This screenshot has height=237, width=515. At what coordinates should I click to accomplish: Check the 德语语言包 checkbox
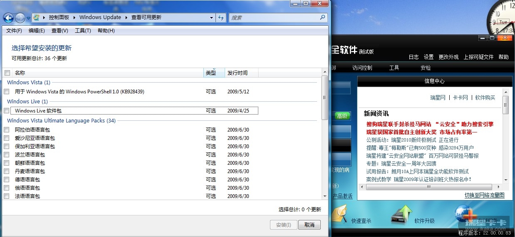pos(7,179)
